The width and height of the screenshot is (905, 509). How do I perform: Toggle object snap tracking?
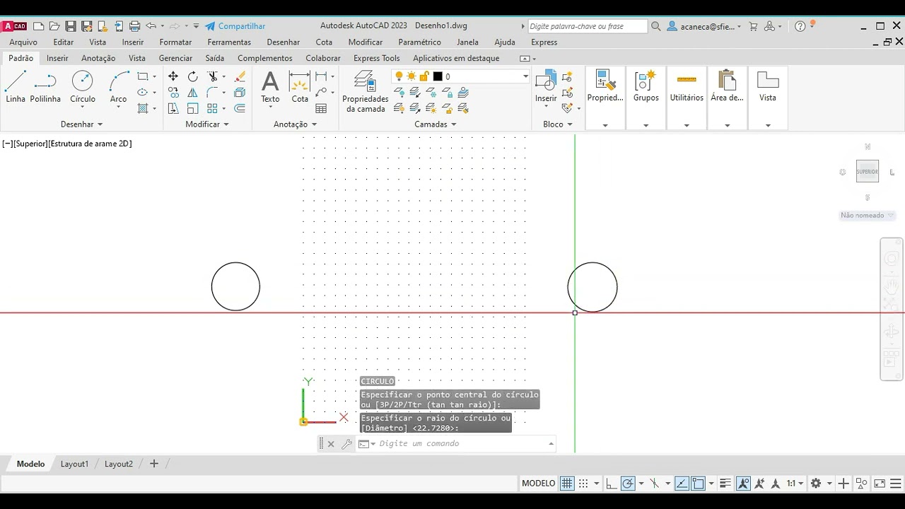(682, 484)
